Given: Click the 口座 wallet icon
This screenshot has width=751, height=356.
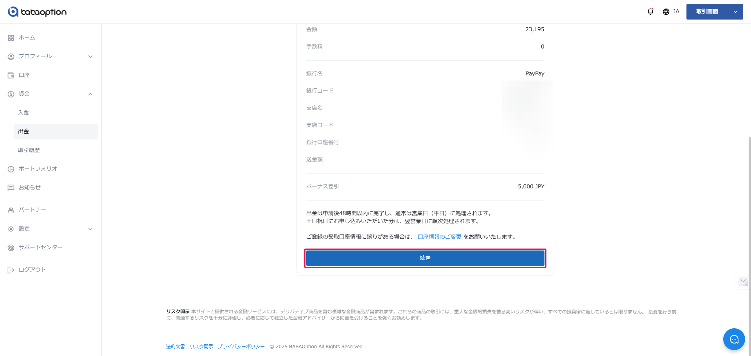Looking at the screenshot, I should [11, 75].
